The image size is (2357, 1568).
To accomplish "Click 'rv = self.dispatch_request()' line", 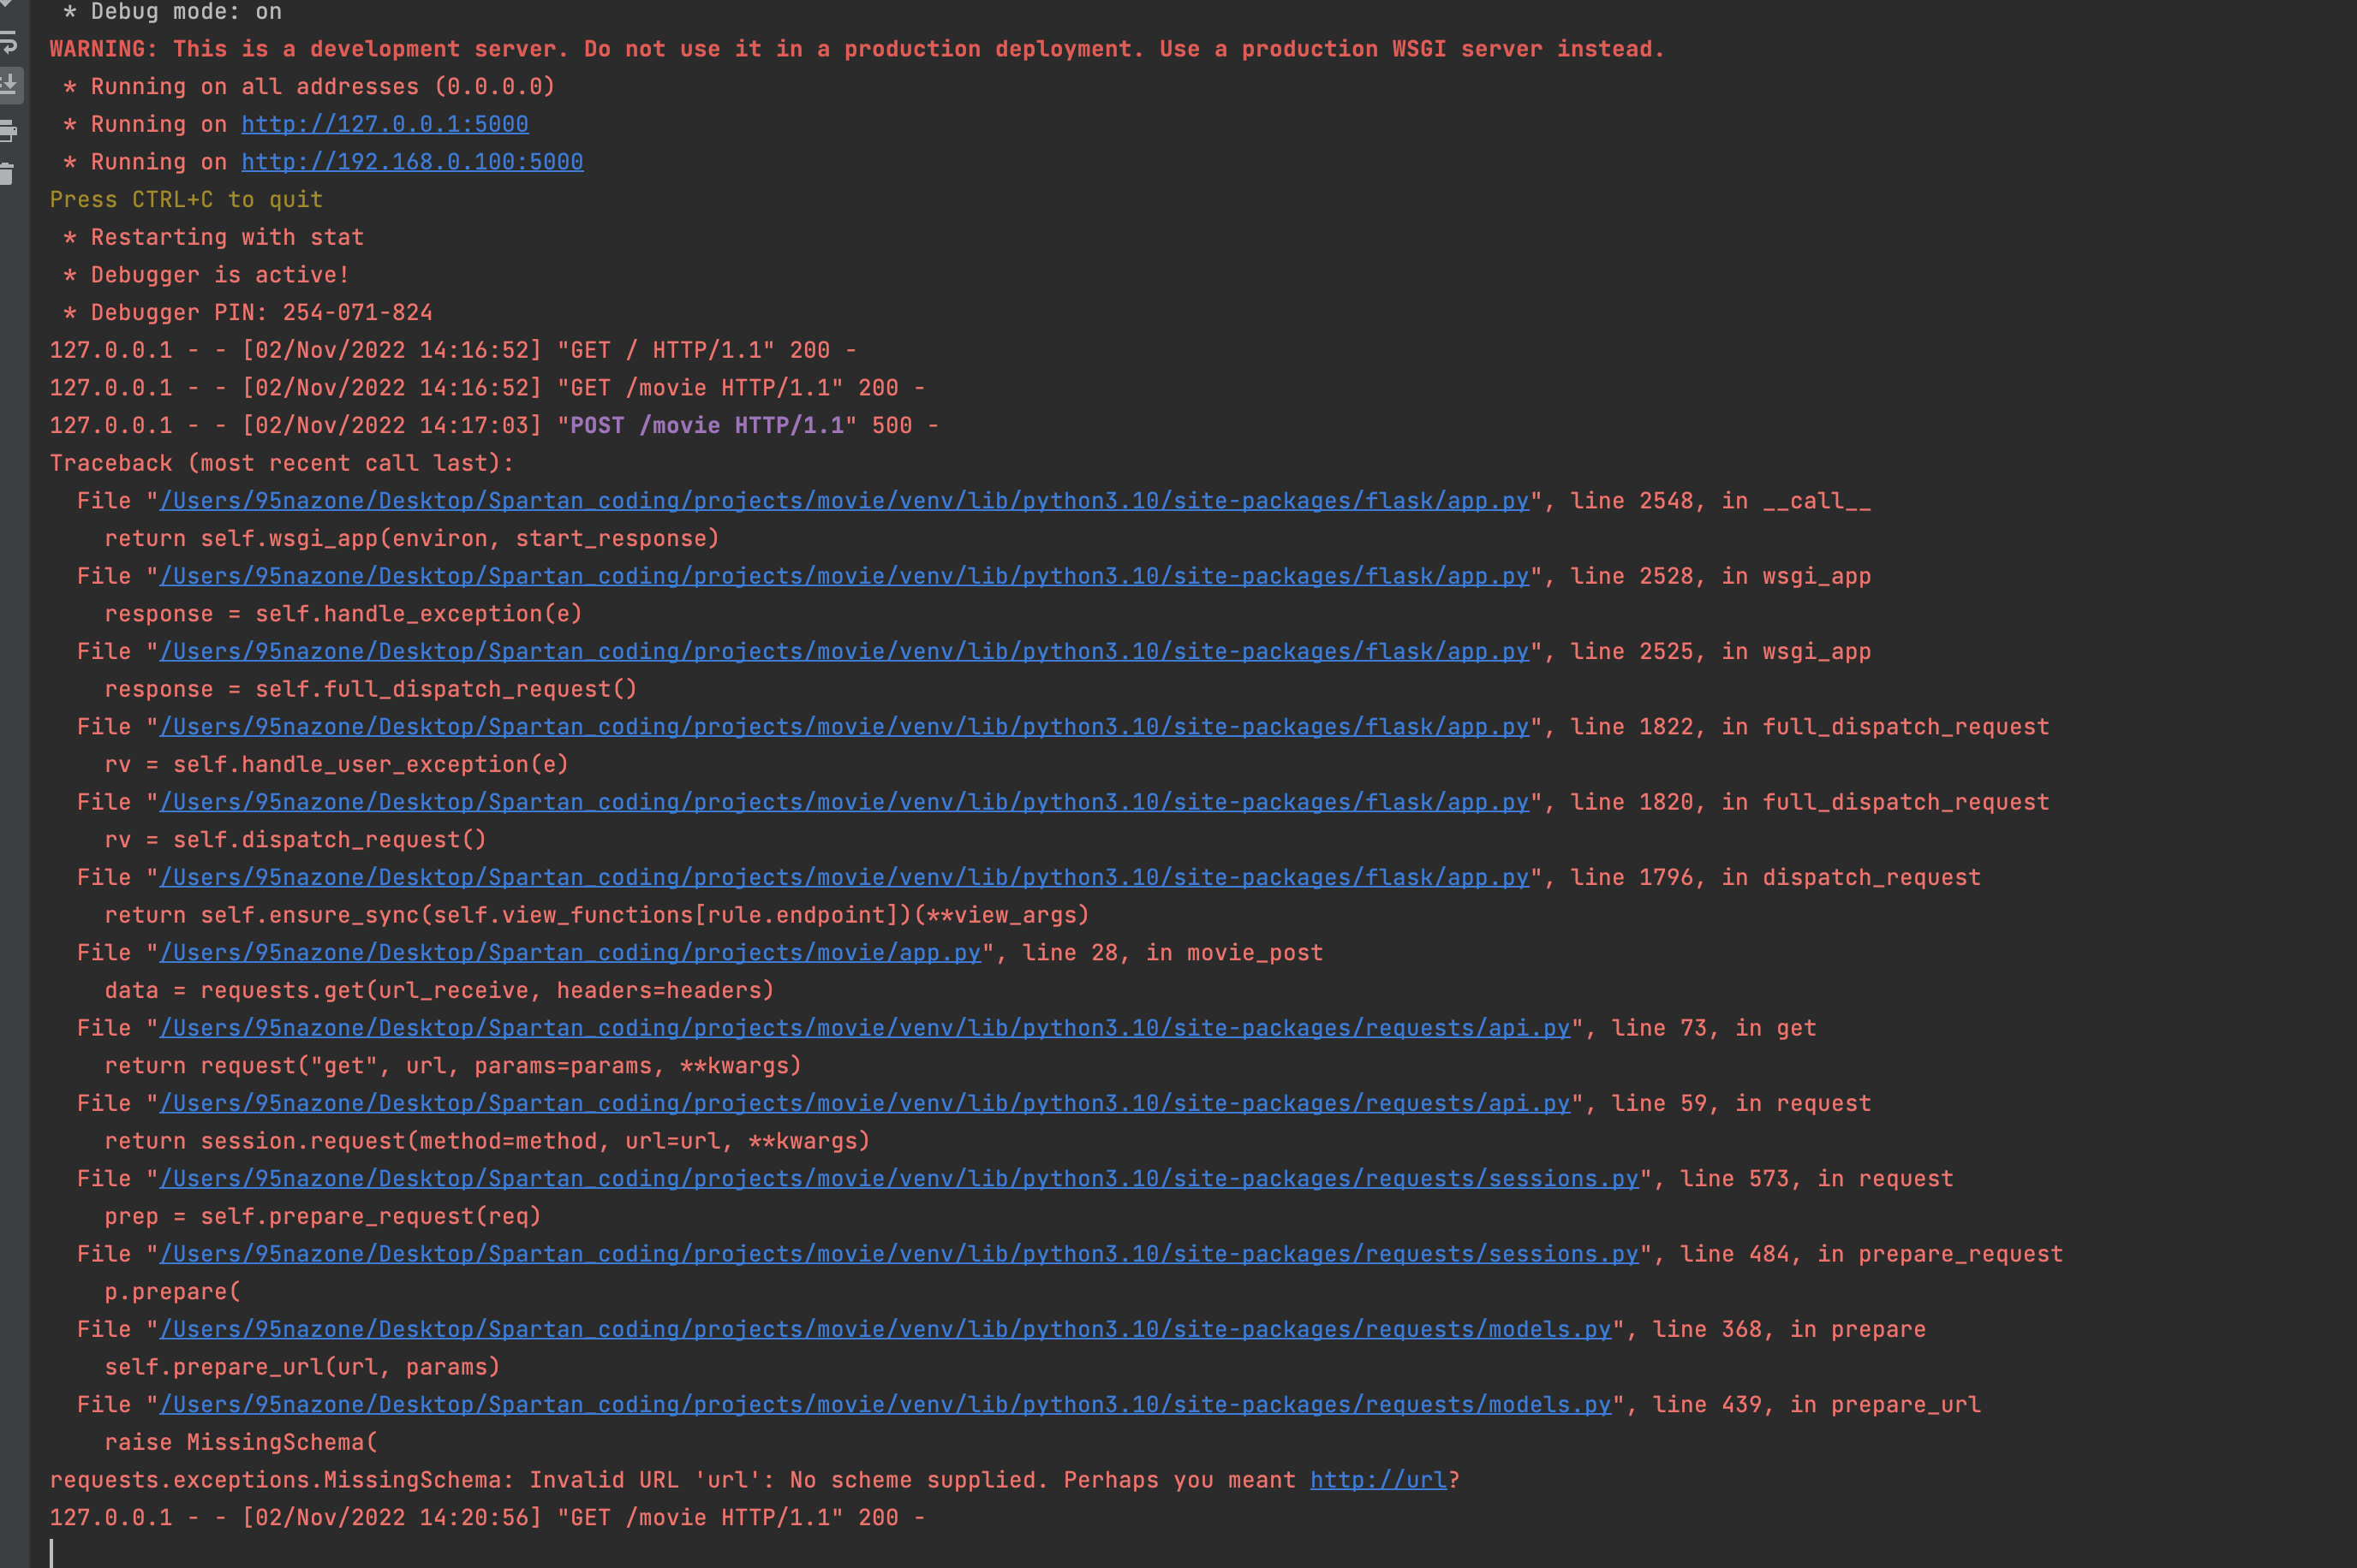I will coord(295,840).
